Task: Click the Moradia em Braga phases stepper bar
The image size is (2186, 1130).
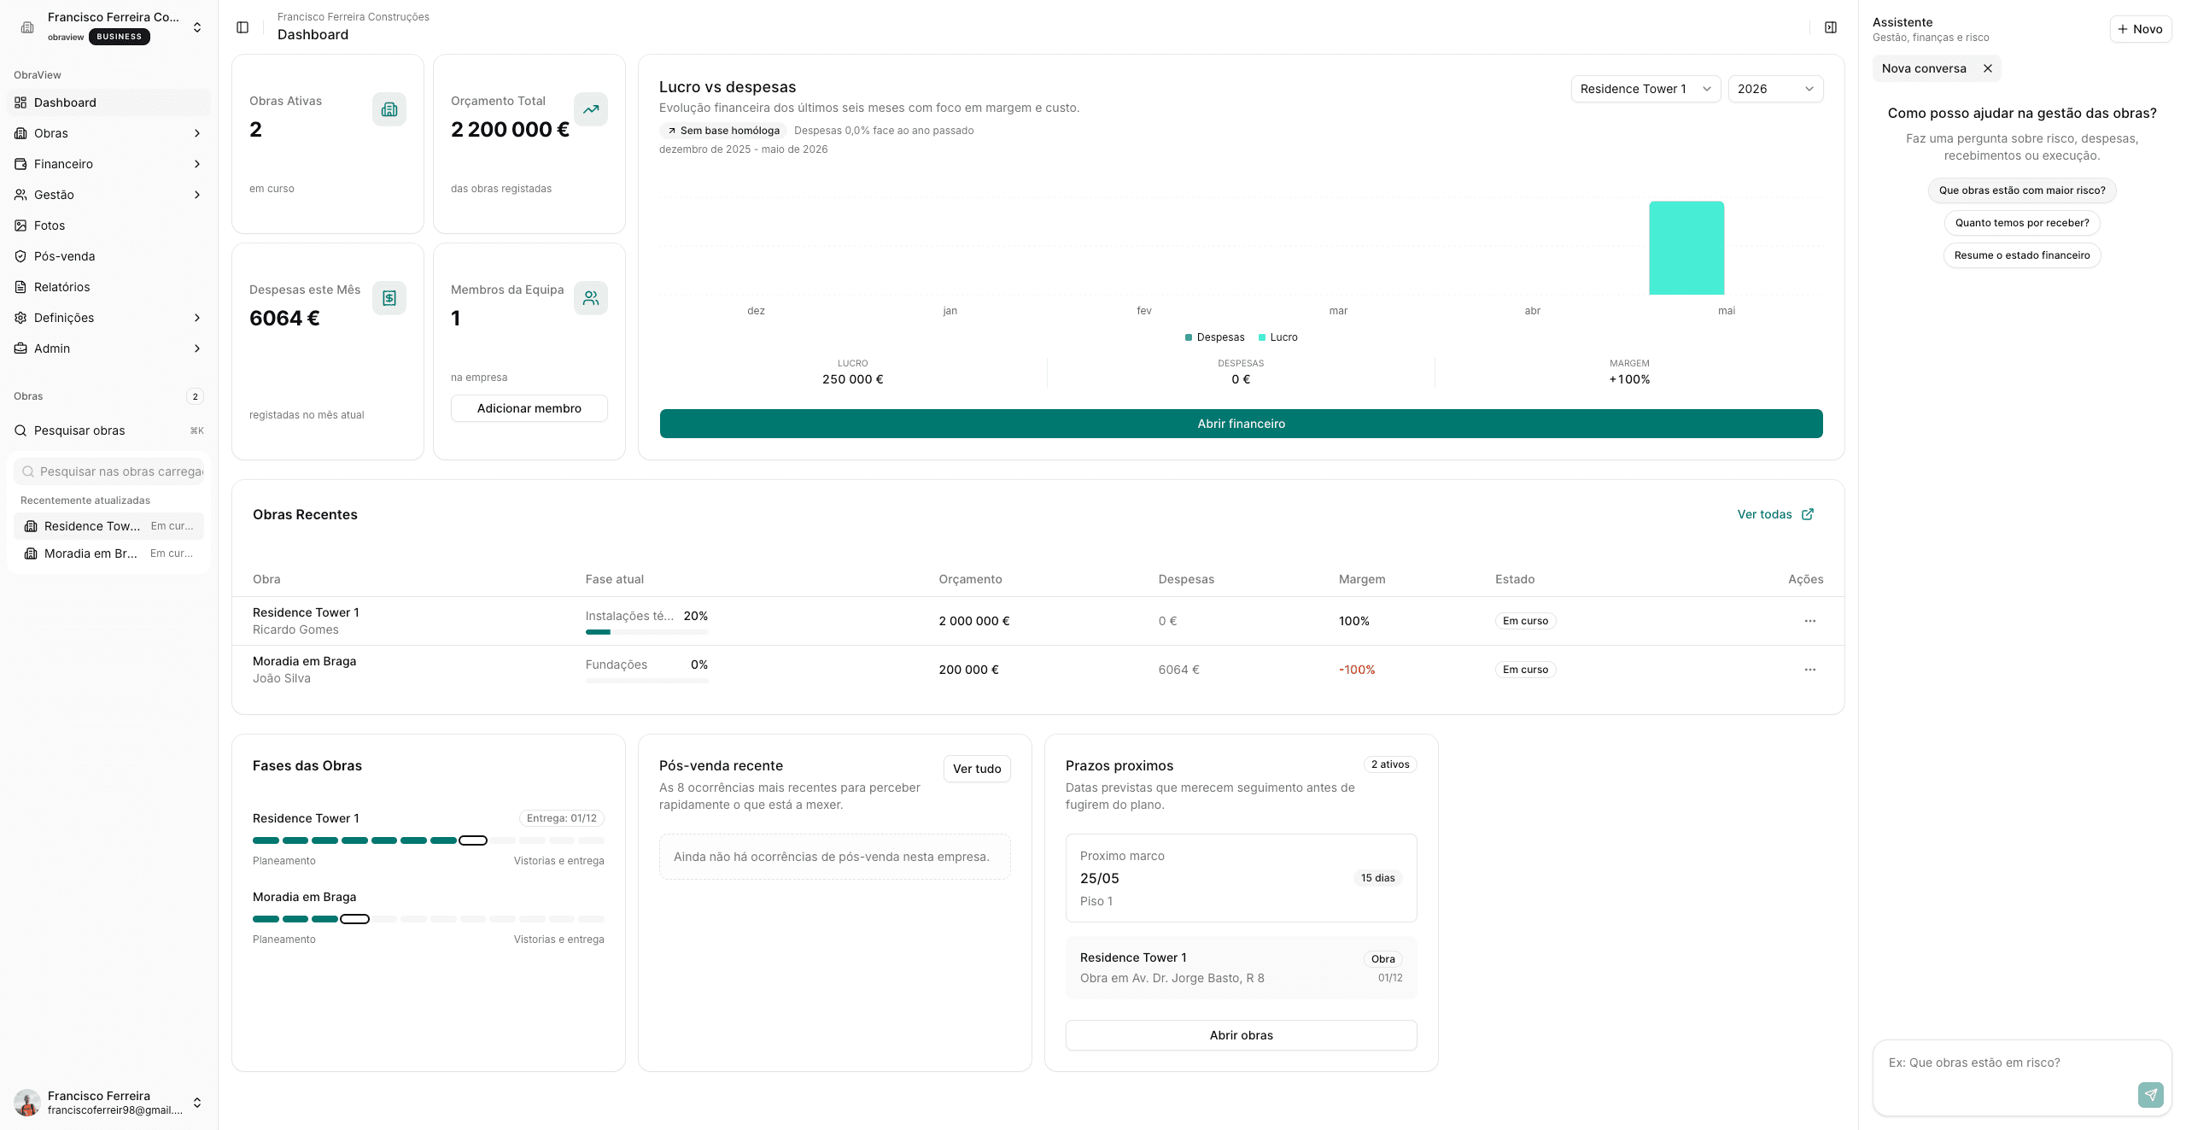Action: [428, 919]
